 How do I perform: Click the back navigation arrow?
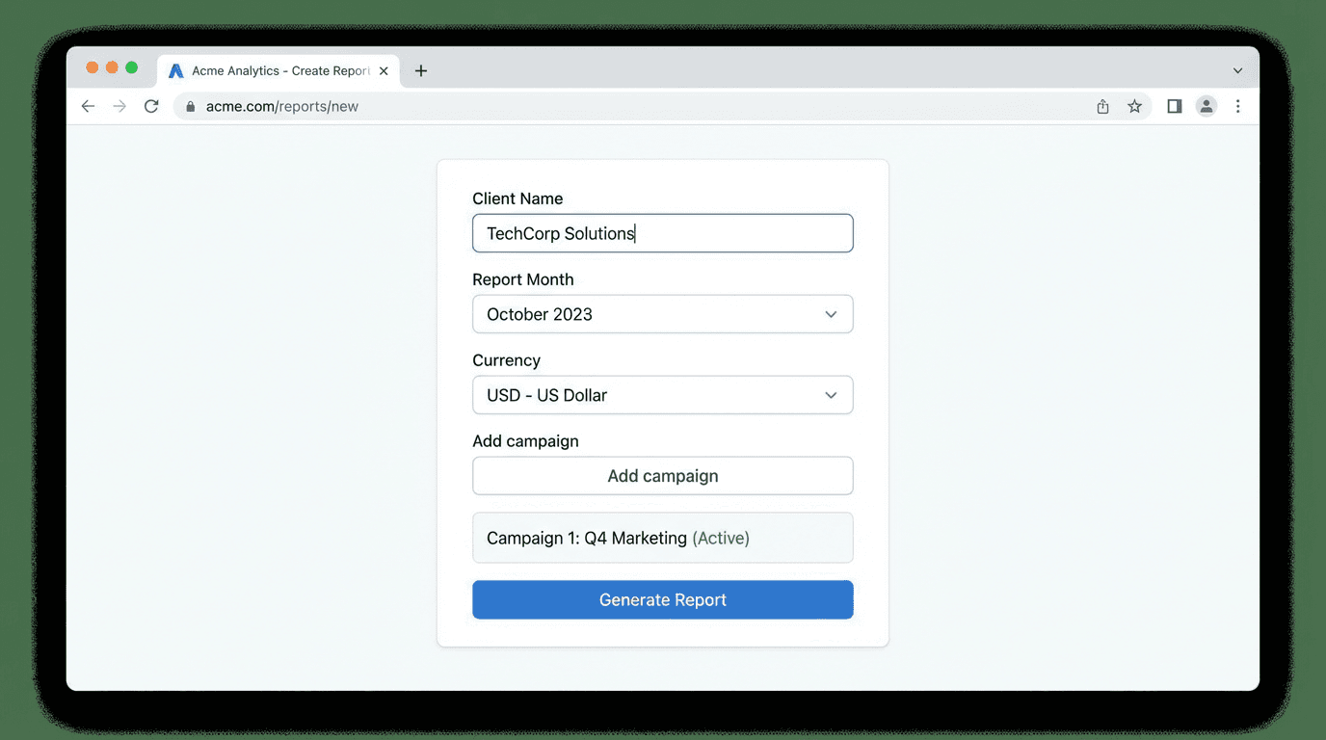pos(88,106)
